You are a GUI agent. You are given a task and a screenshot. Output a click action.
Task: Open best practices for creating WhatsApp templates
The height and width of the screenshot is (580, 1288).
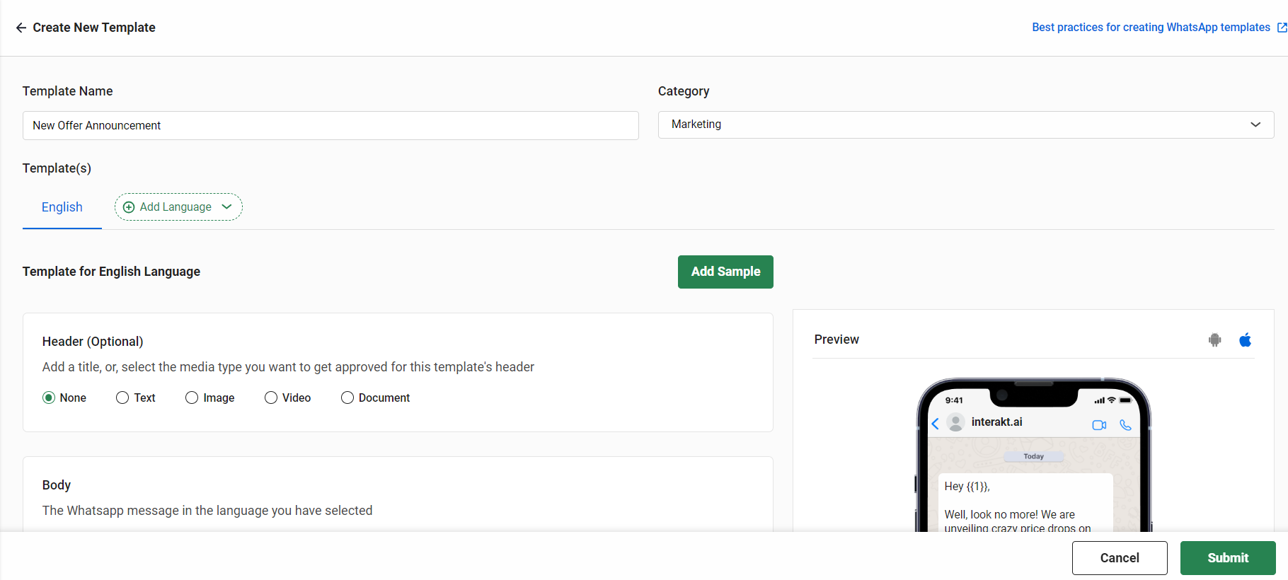pyautogui.click(x=1150, y=27)
